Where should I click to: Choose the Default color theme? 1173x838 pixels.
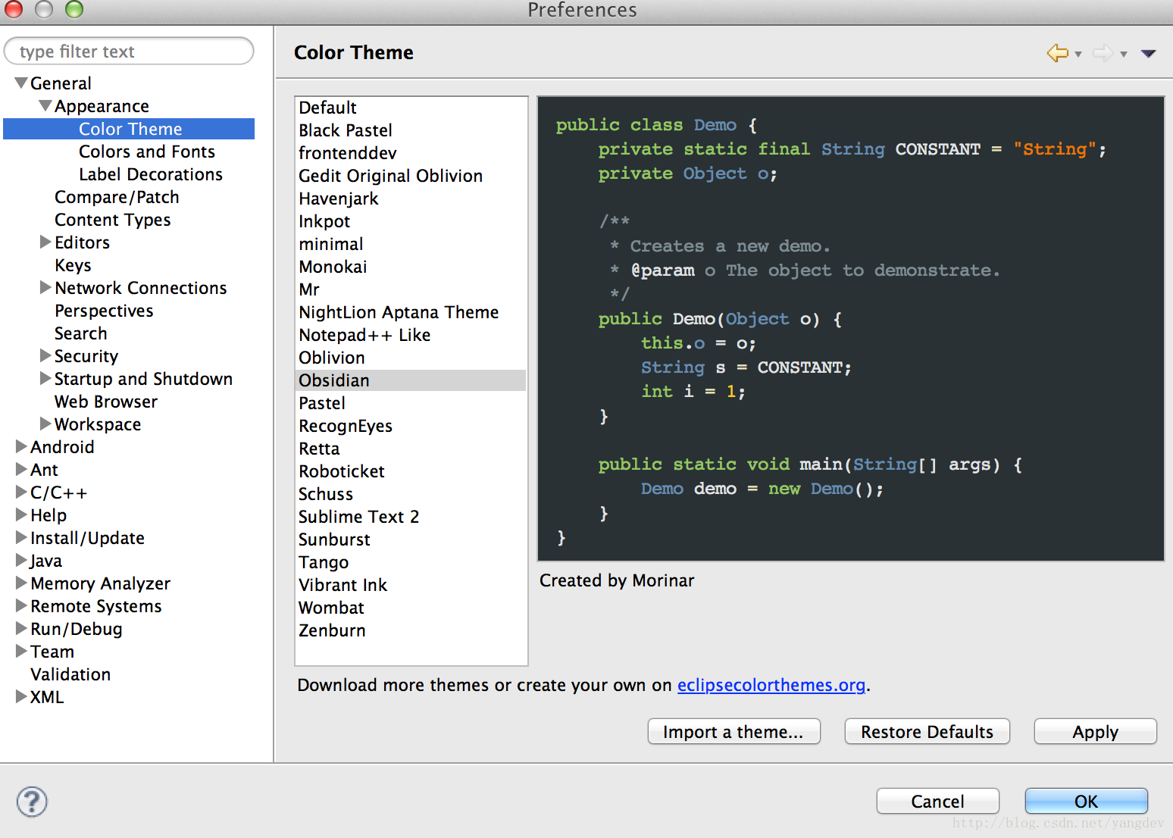coord(411,108)
